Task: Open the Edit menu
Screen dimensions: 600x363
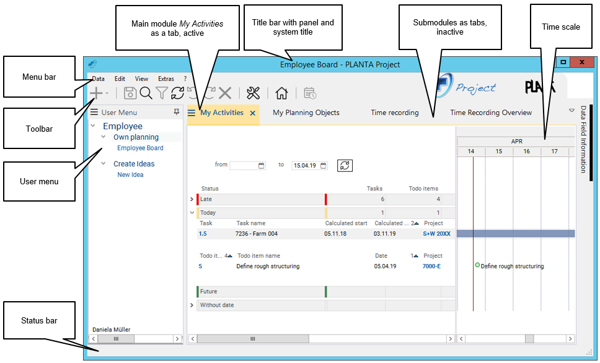Action: (x=120, y=79)
